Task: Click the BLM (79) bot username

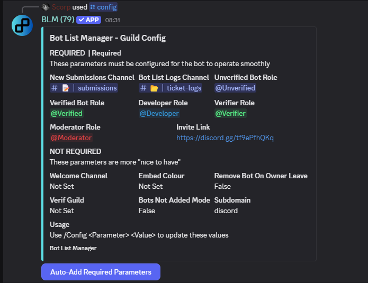Action: coord(58,20)
